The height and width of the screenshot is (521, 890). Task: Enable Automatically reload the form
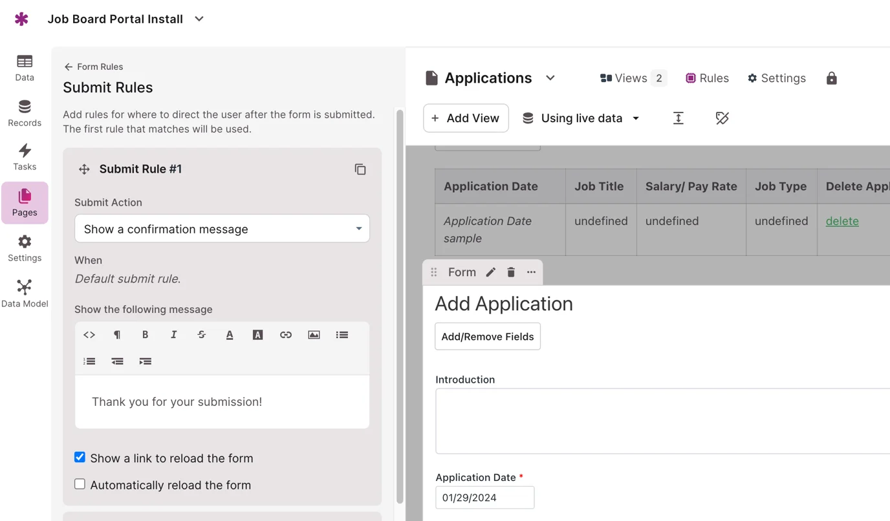(x=80, y=484)
